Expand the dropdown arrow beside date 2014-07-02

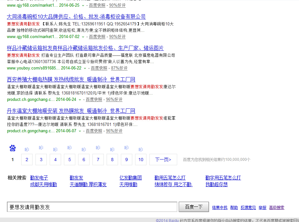(83, 37)
